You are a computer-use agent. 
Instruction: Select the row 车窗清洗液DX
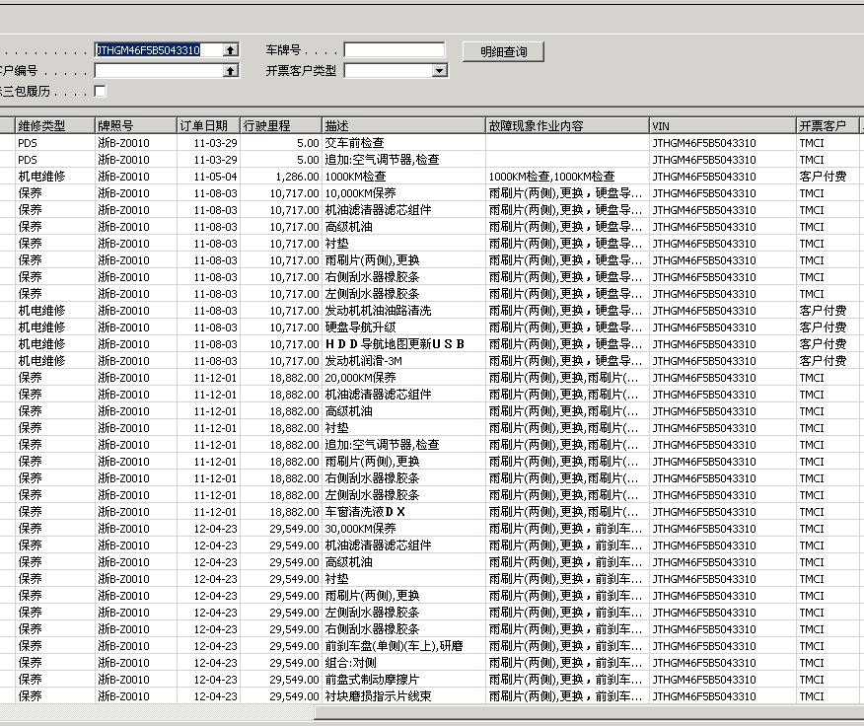click(432, 512)
